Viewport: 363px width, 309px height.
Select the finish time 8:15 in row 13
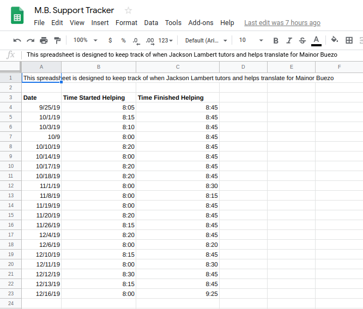click(178, 196)
